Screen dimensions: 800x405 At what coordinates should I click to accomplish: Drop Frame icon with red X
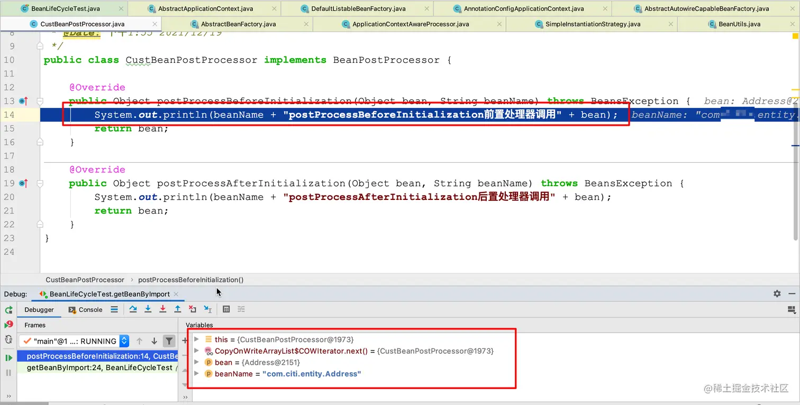[x=193, y=309]
